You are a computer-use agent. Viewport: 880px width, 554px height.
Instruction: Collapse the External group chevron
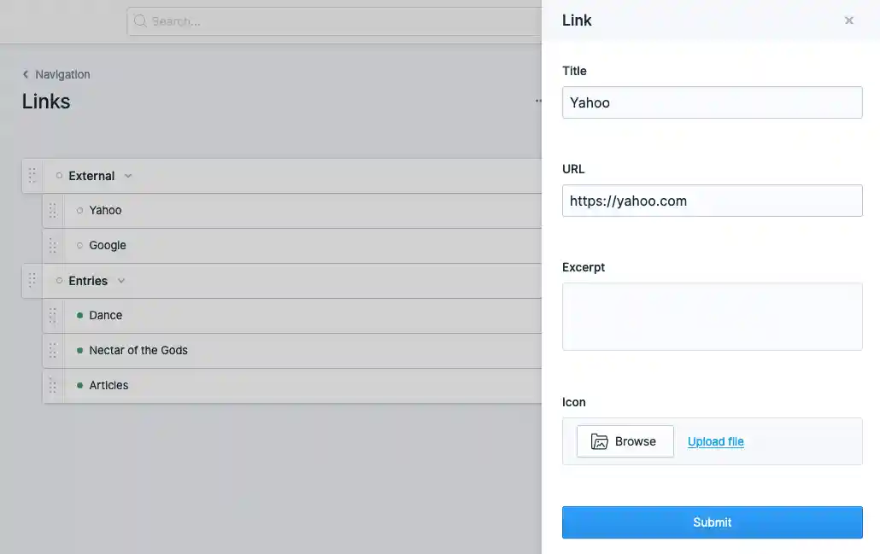[x=128, y=176]
